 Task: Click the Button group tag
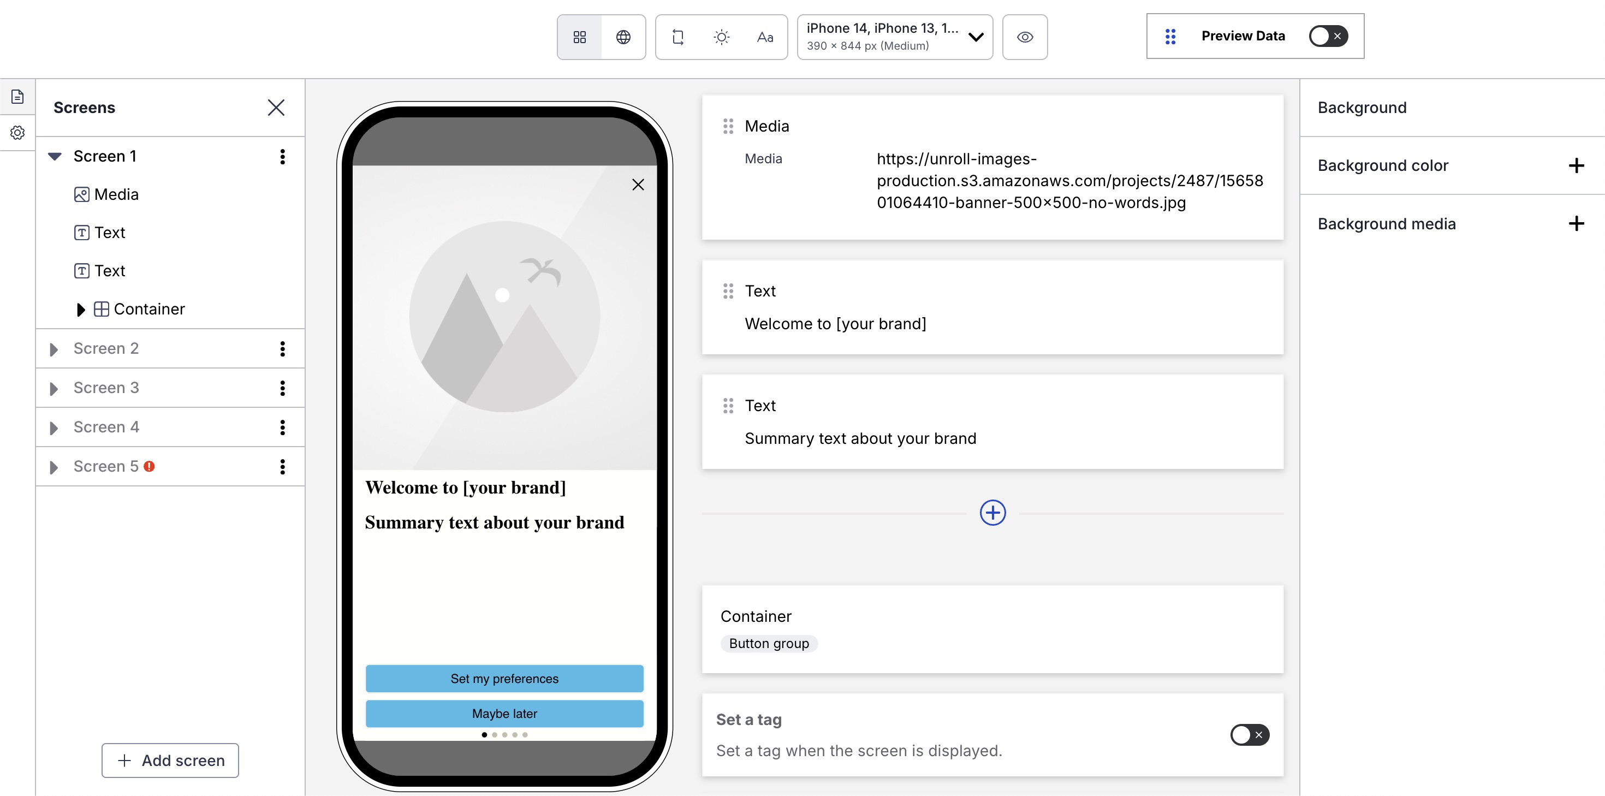769,644
